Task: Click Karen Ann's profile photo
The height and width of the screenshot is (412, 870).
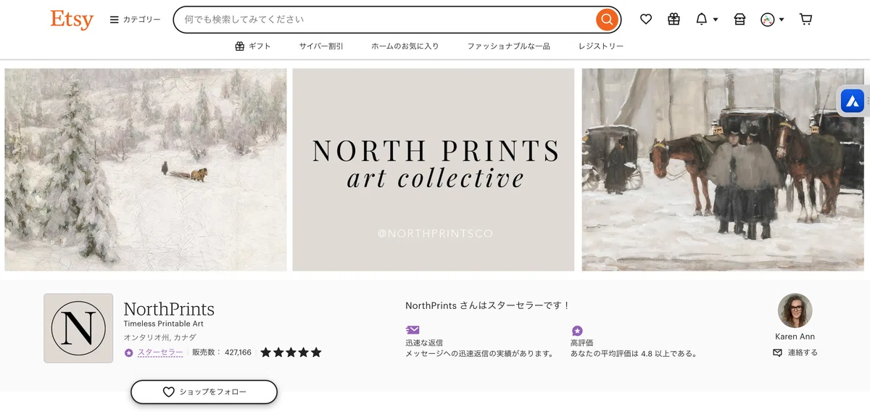Action: [795, 311]
